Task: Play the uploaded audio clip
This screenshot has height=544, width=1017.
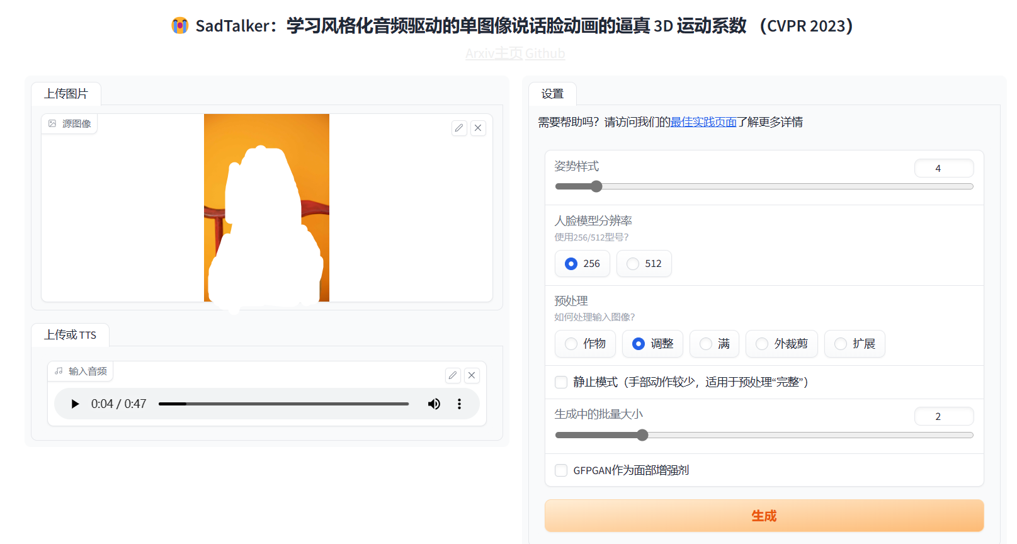Action: click(x=75, y=404)
